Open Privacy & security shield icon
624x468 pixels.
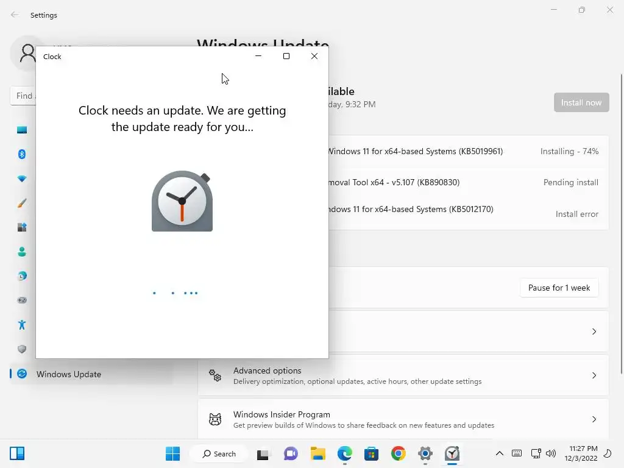click(x=22, y=349)
